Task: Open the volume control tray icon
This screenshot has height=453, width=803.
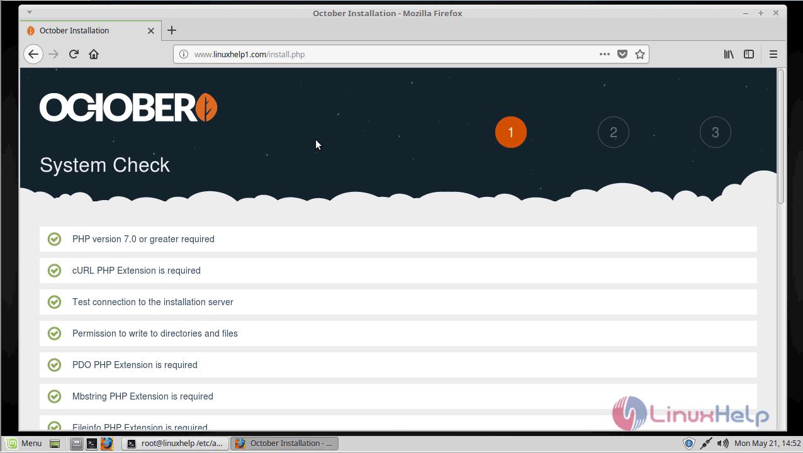Action: [722, 444]
